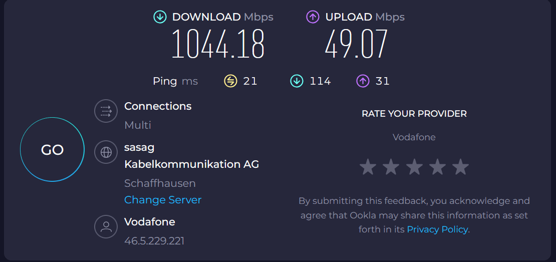The height and width of the screenshot is (262, 556).
Task: Rate provider with the second star
Action: (391, 167)
